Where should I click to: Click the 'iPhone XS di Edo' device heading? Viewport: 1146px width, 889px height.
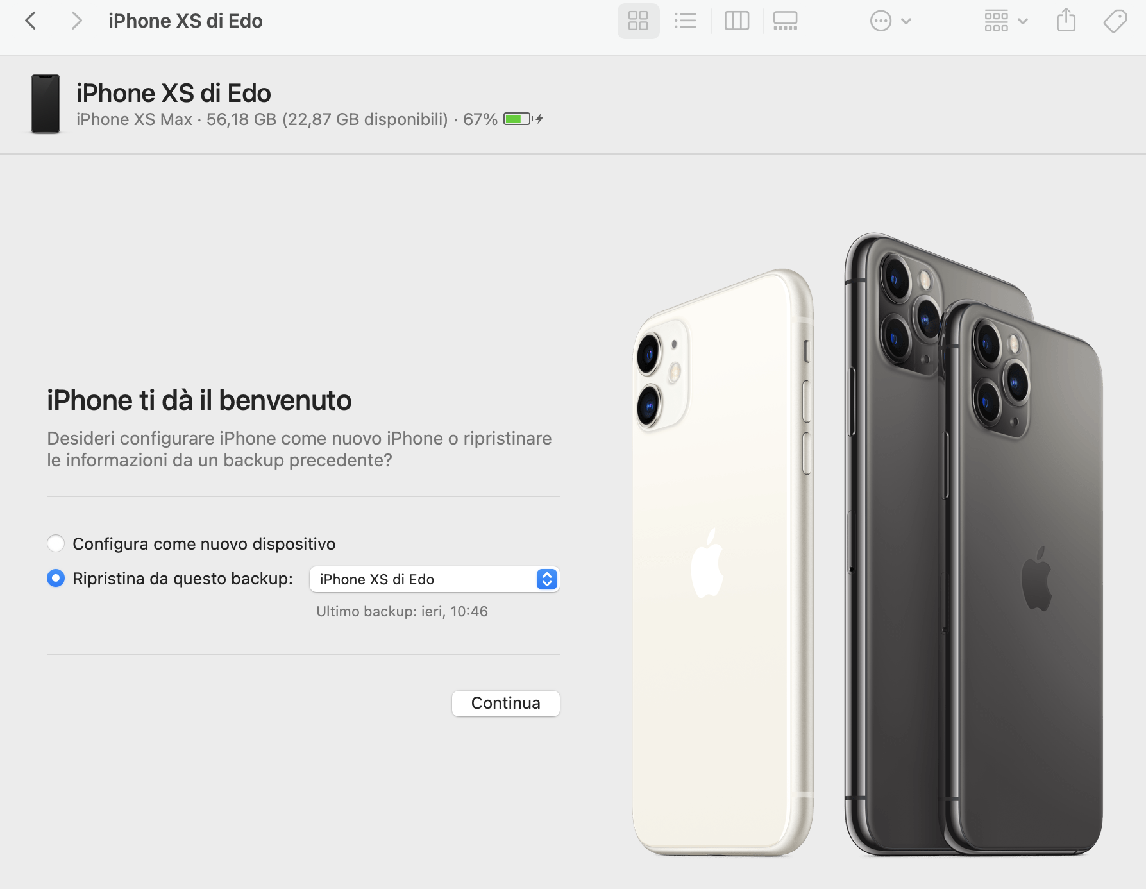tap(174, 93)
